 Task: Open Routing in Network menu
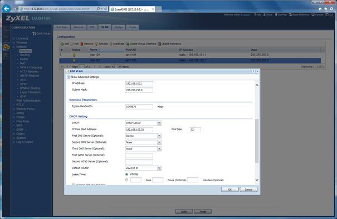[25, 55]
